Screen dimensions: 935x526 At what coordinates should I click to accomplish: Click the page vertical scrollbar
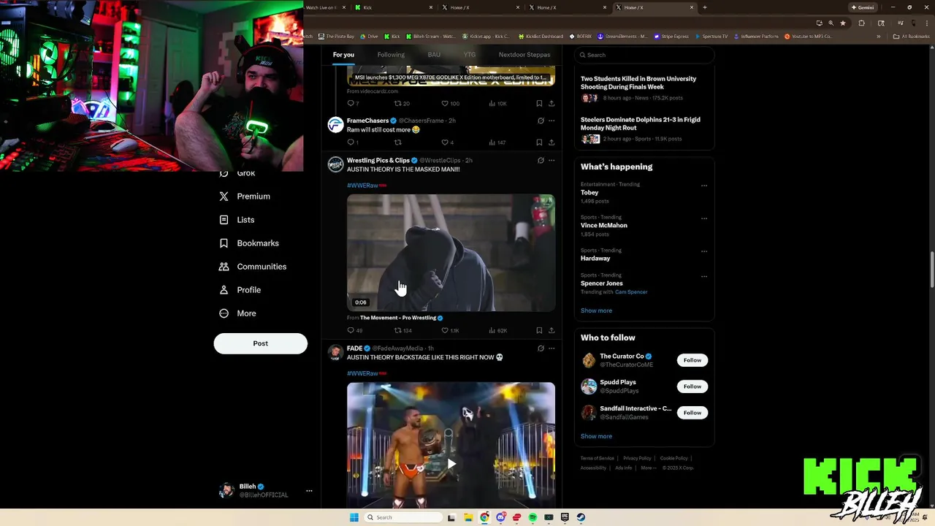coord(931,270)
